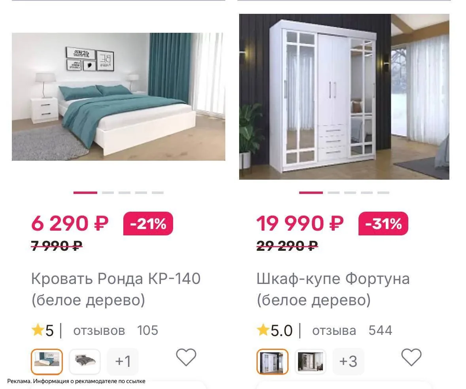
Task: Show +1 more bed variants
Action: (123, 361)
